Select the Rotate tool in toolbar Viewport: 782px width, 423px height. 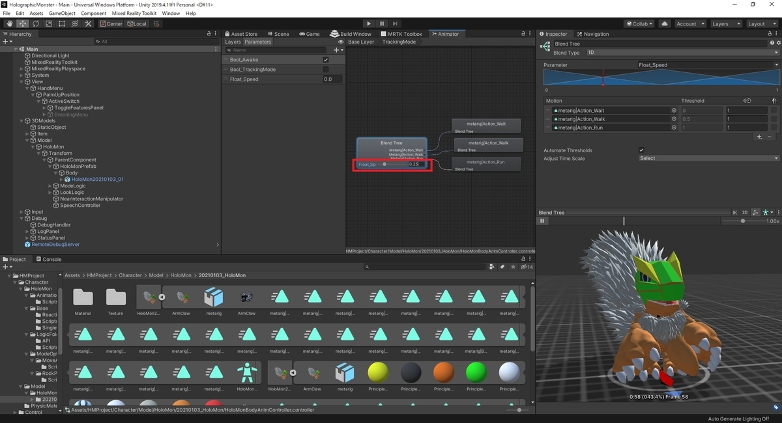[36, 23]
